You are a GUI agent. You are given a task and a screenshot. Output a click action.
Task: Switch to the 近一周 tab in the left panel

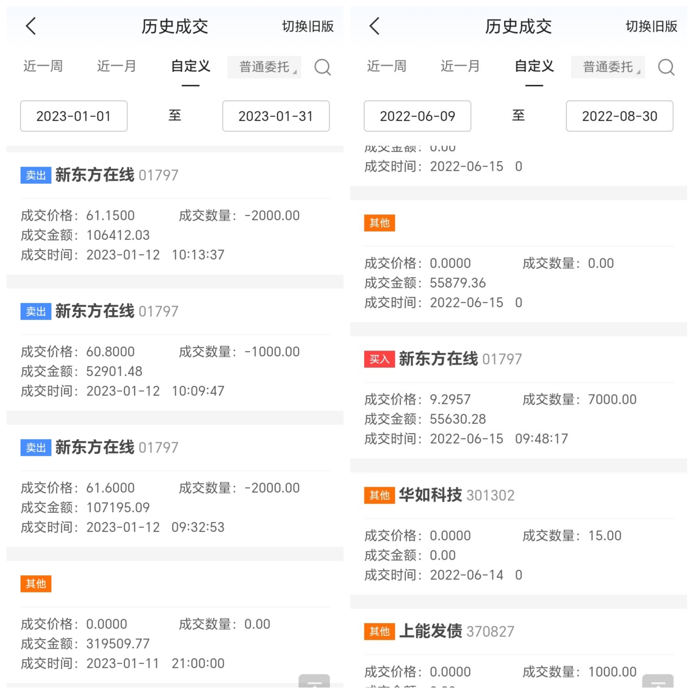[43, 66]
